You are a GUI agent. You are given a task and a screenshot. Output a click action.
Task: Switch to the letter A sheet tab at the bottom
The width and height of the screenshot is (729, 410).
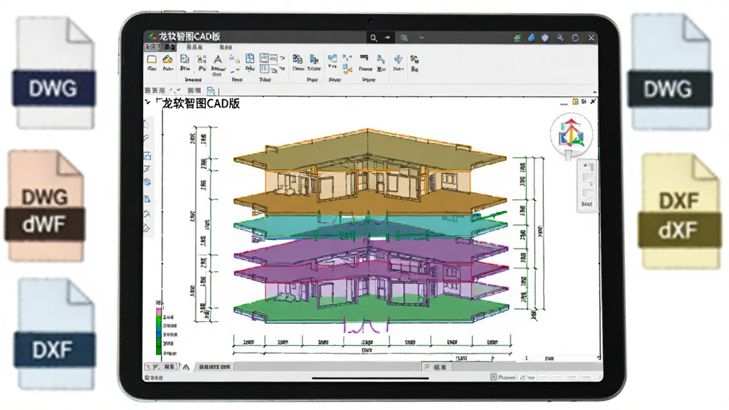click(186, 367)
